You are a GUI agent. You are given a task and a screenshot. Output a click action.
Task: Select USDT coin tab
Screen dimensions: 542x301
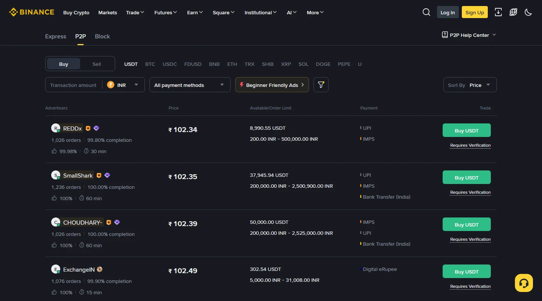tap(131, 64)
